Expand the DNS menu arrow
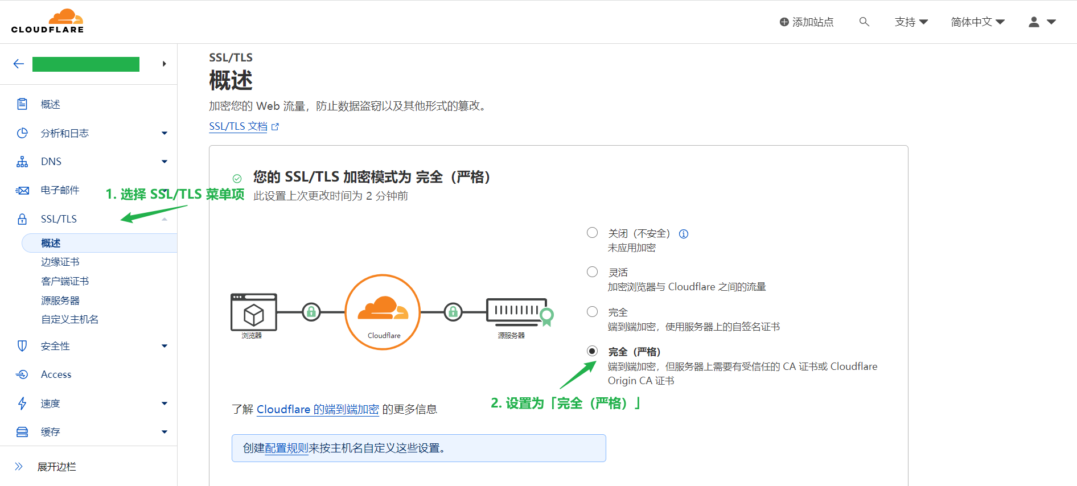The width and height of the screenshot is (1077, 486). click(165, 162)
